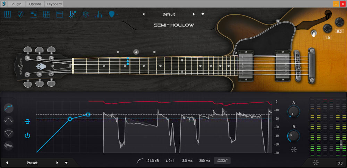Select the bottom waveform FX module icon
Image resolution: width=347 pixels, height=168 pixels.
[x=9, y=146]
